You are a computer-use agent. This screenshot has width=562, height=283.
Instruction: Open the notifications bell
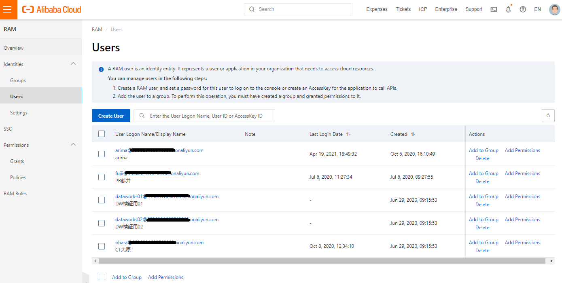[x=508, y=9]
